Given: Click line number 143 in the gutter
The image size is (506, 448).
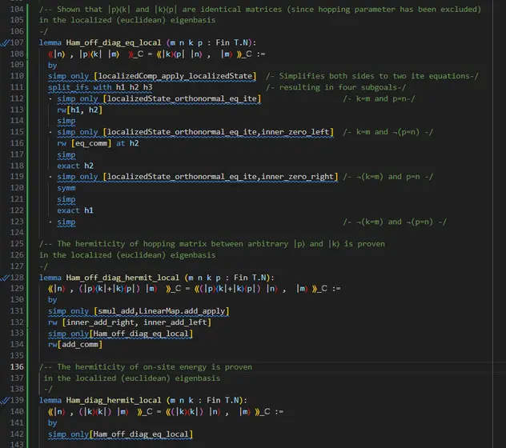Looking at the screenshot, I should (18, 444).
